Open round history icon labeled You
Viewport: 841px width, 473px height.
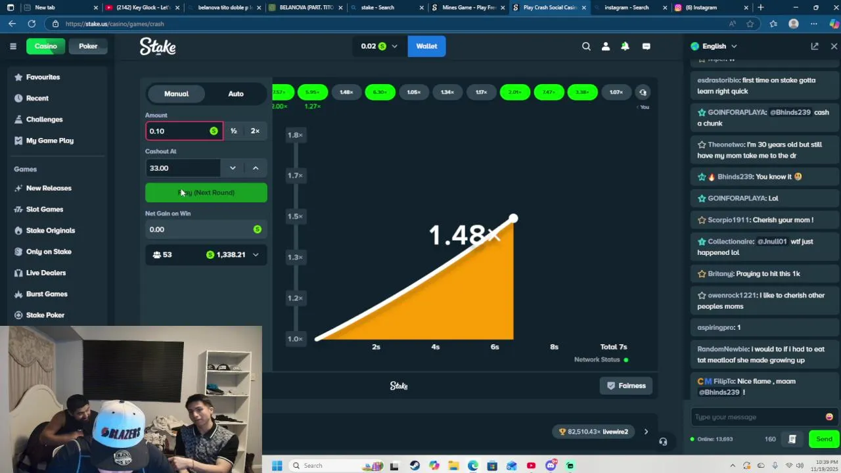click(643, 93)
